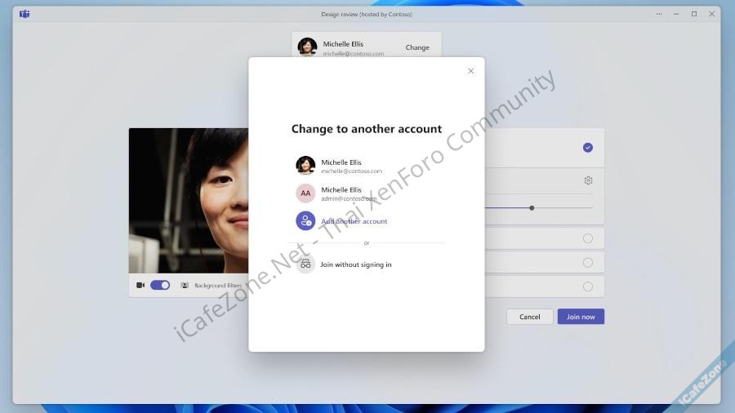The image size is (735, 413).
Task: Click the Cancel button
Action: coord(530,317)
